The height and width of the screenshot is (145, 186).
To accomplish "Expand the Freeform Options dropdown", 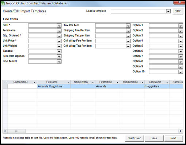I will [59, 56].
